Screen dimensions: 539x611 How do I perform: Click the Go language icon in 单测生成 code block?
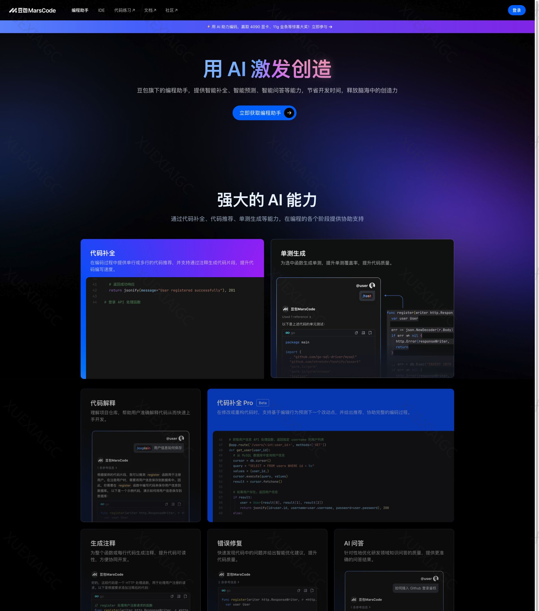287,333
